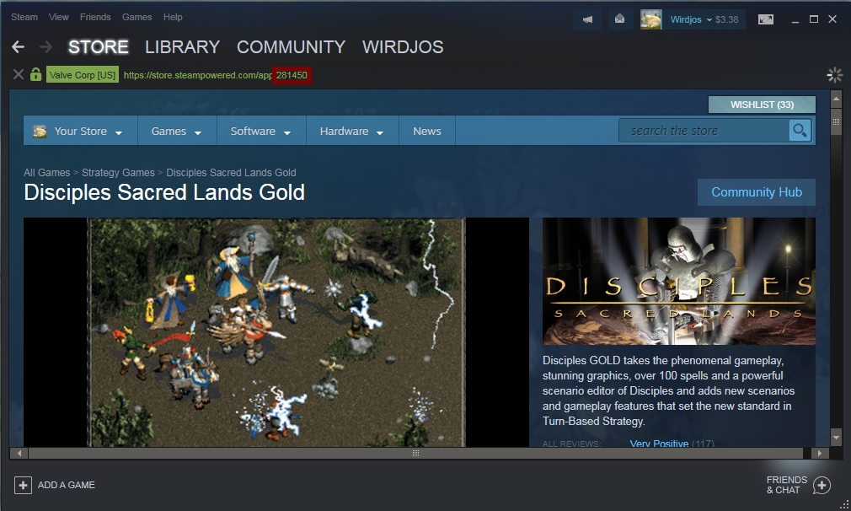
Task: Switch to the STORE tab
Action: tap(99, 47)
